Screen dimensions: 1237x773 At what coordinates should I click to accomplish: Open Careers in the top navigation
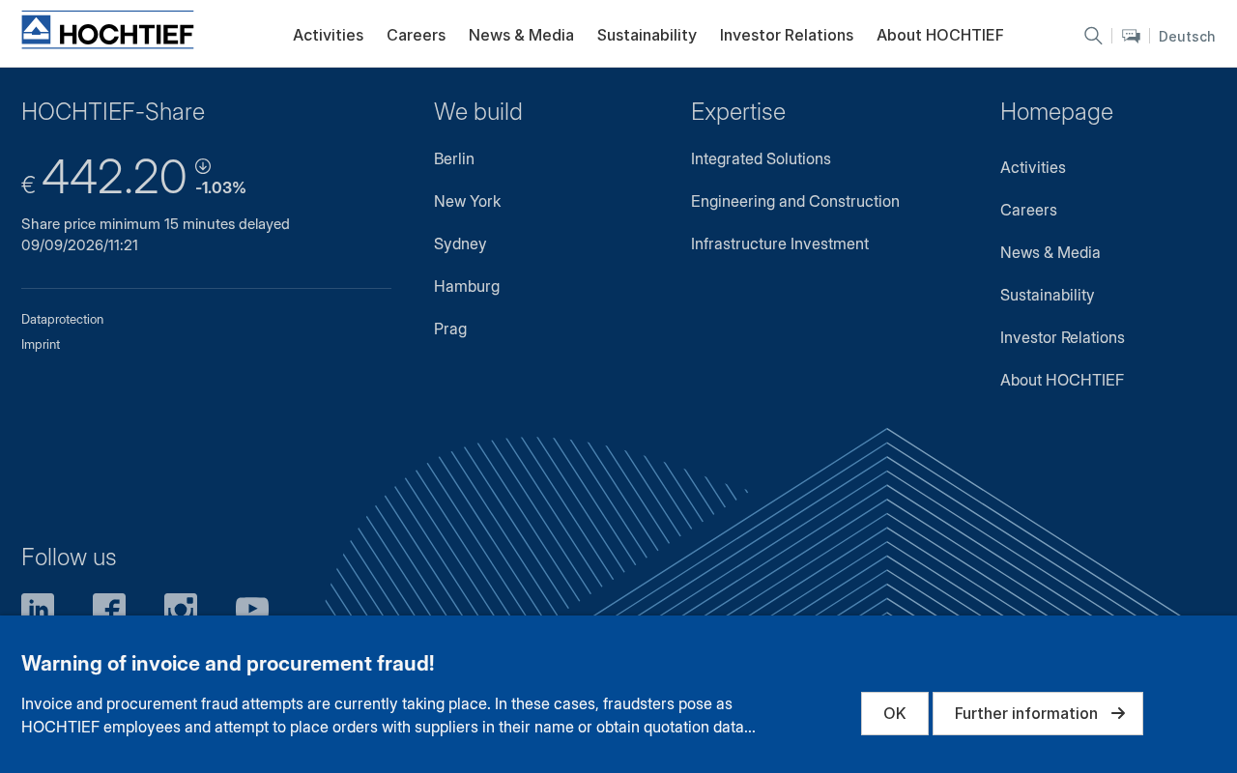pos(417,35)
